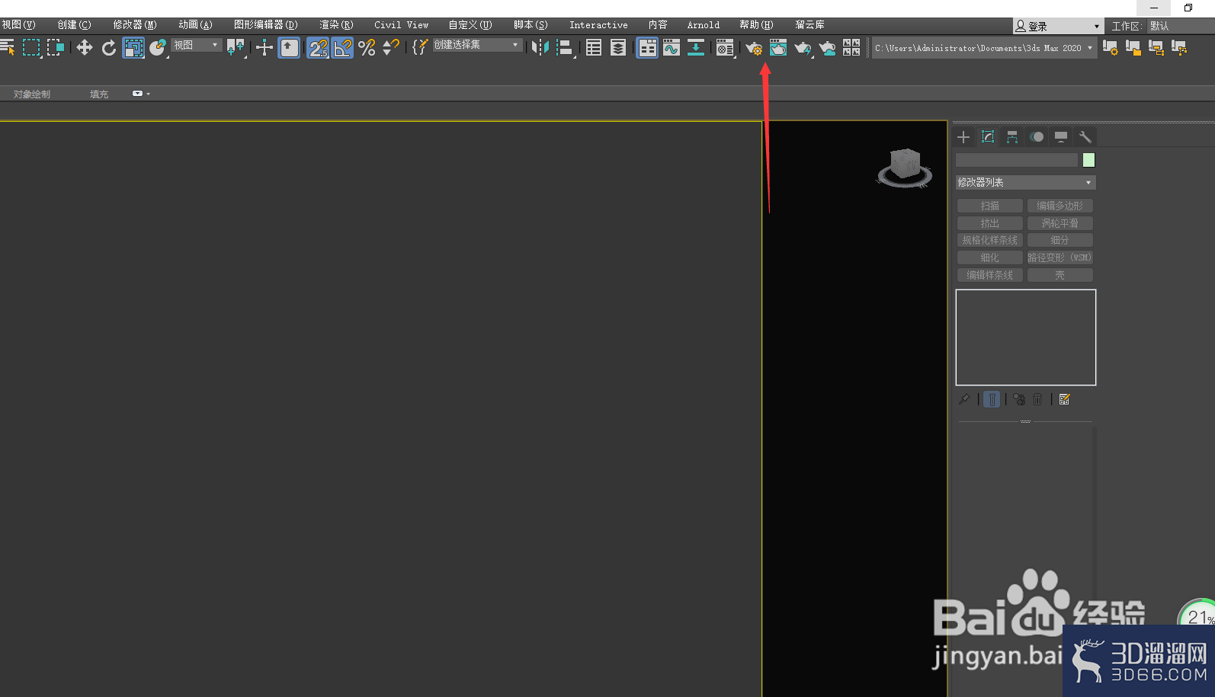Toggle window/crossing selection mode
This screenshot has height=697, width=1215.
pyautogui.click(x=56, y=48)
